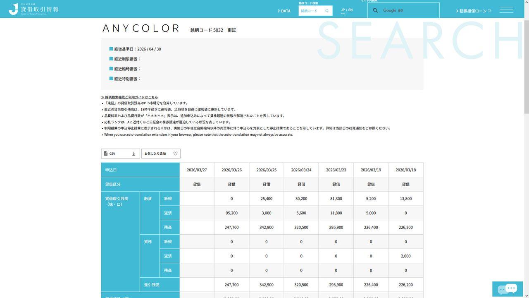Click the 銘柄コード input field
Screen dimensions: 529x298
311,11
